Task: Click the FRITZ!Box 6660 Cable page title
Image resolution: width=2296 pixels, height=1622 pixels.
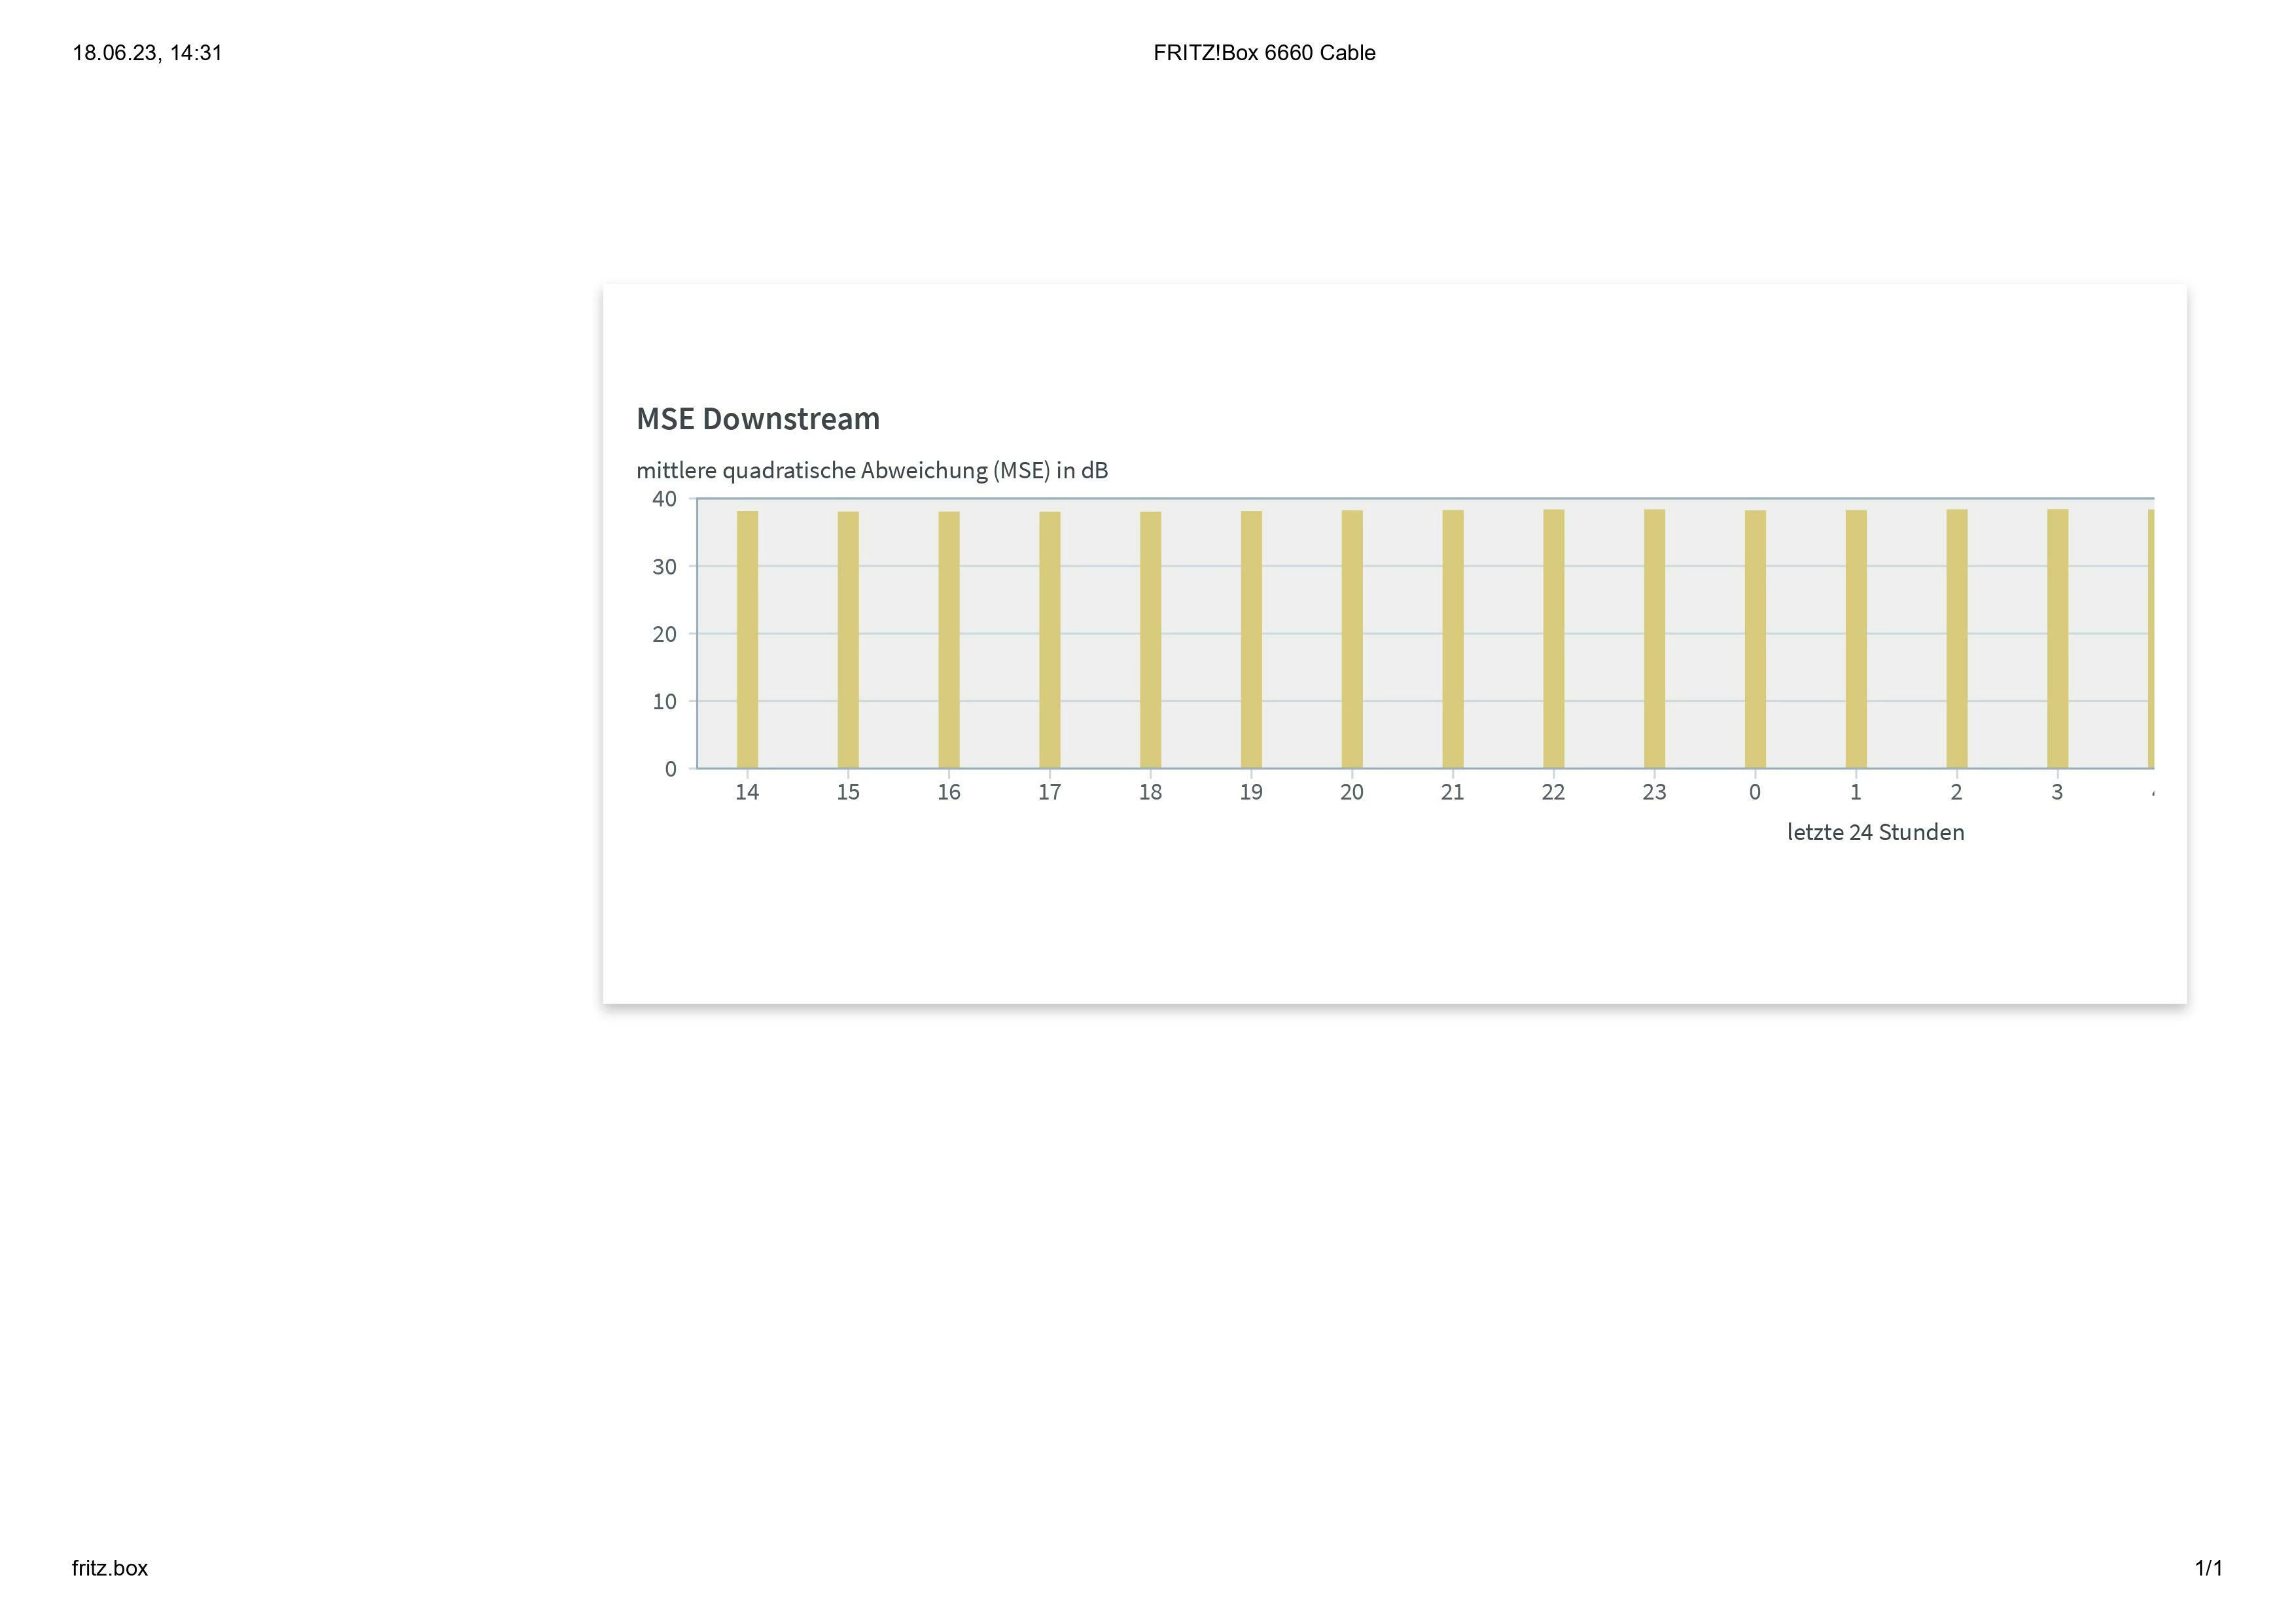Action: pos(1264,53)
